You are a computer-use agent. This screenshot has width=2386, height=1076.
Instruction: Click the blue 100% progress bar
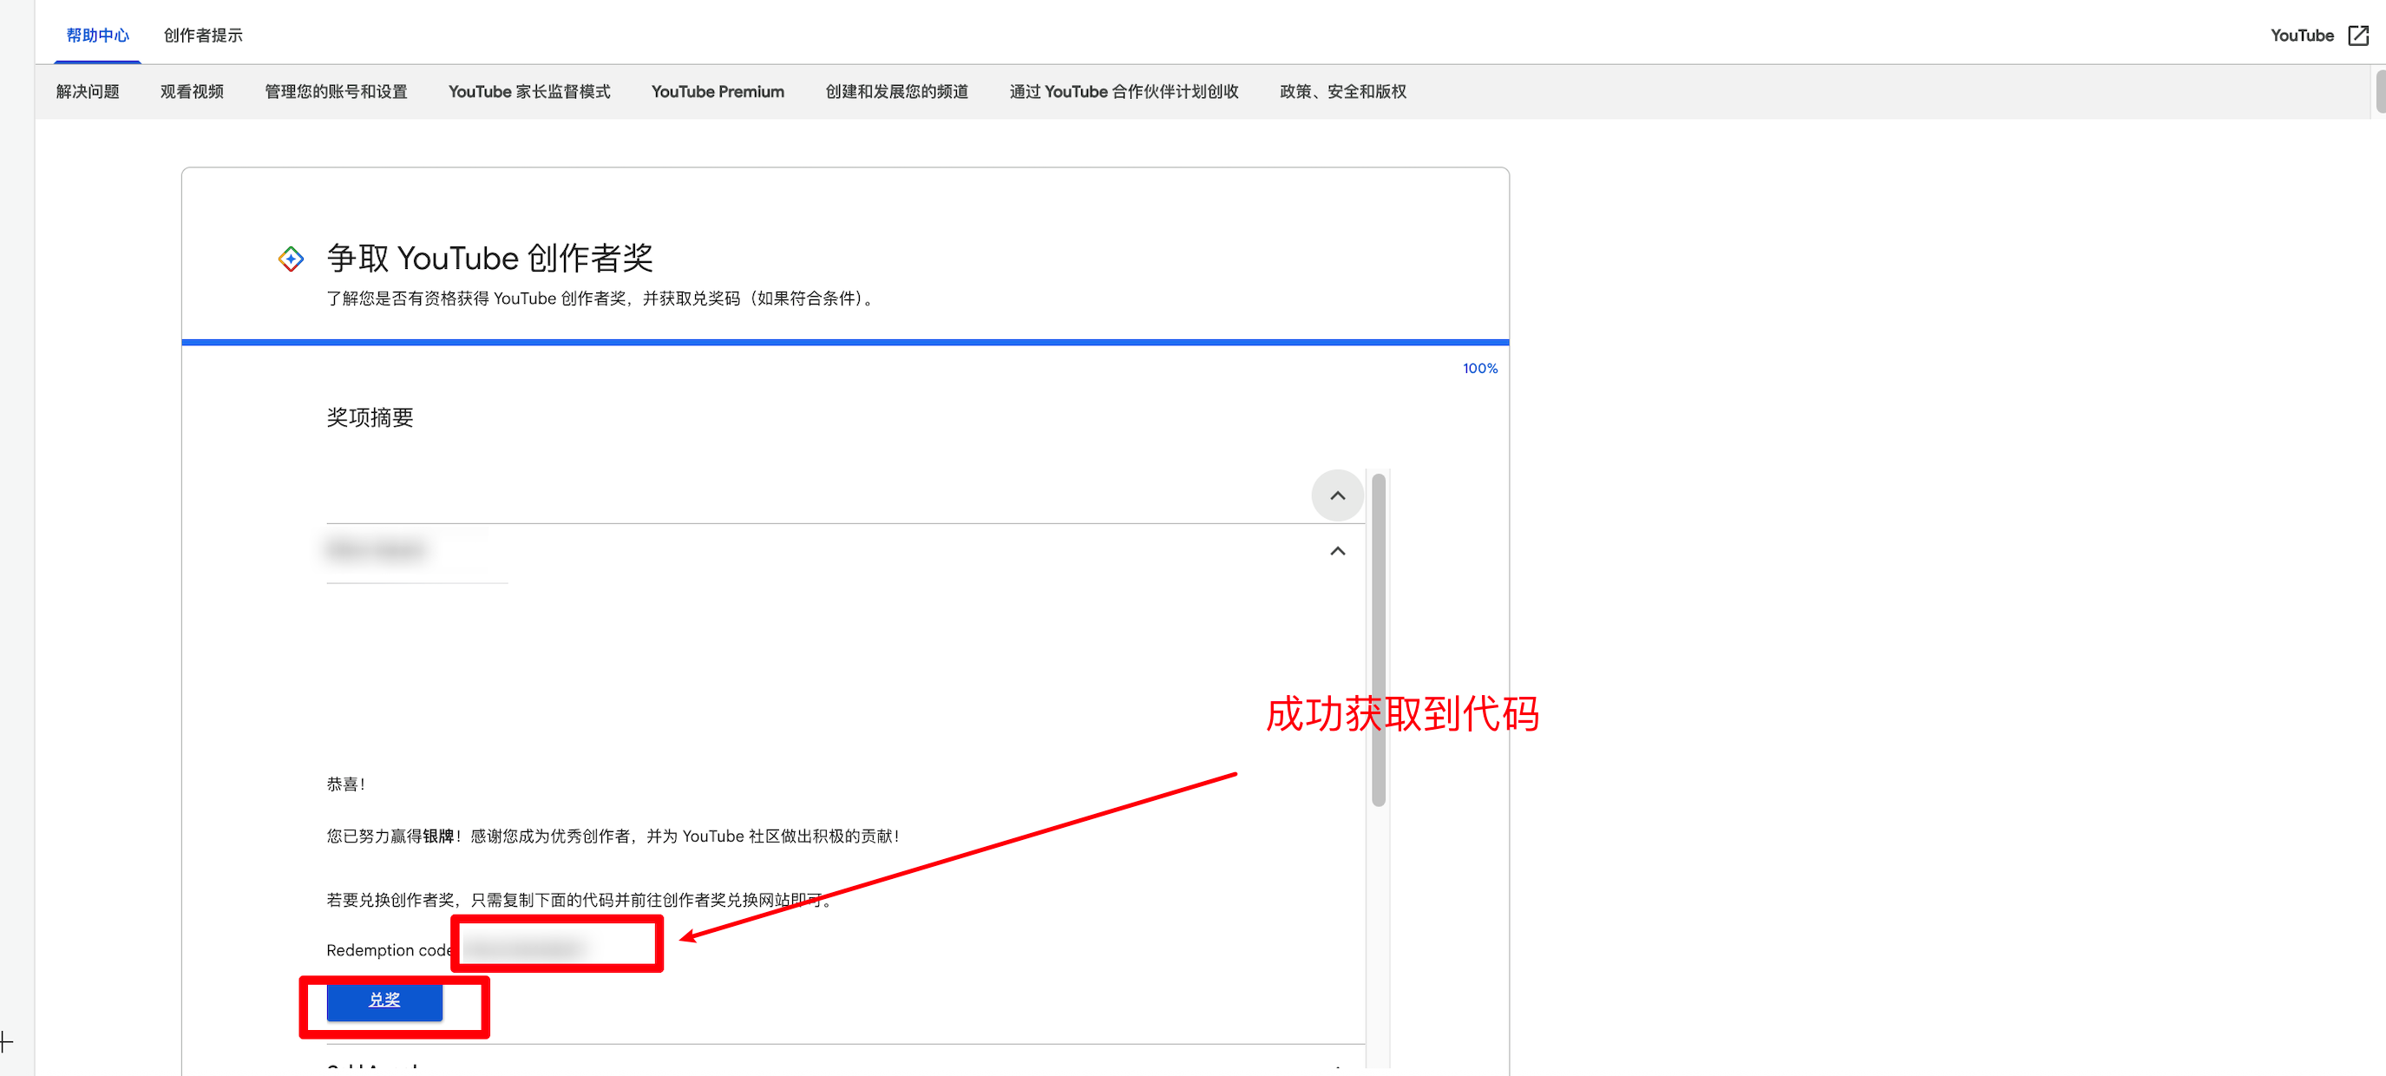click(845, 343)
